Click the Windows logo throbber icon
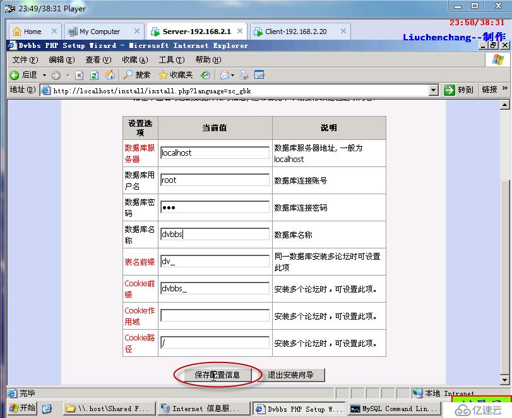The height and width of the screenshot is (418, 512). point(497,60)
